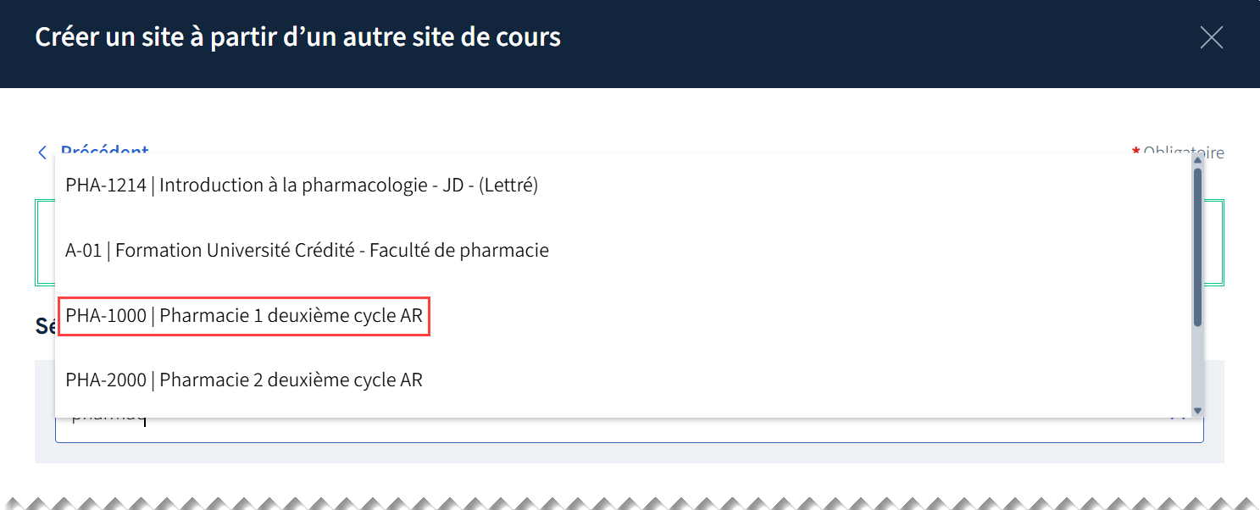
Task: Click the scrollbar up arrow in the list
Action: coord(1197,160)
